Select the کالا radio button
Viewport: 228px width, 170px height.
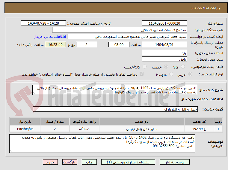[x=183, y=67]
